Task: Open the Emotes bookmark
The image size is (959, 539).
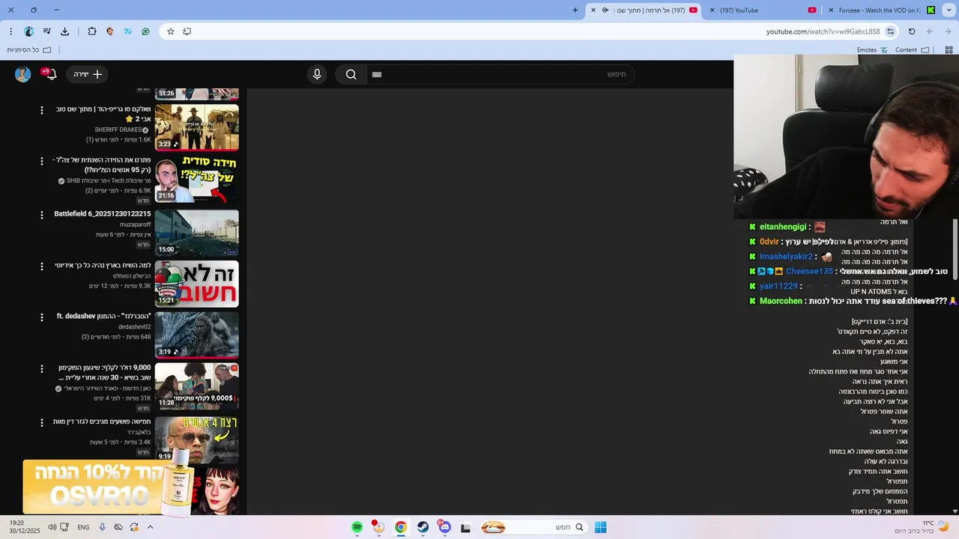Action: coord(872,50)
